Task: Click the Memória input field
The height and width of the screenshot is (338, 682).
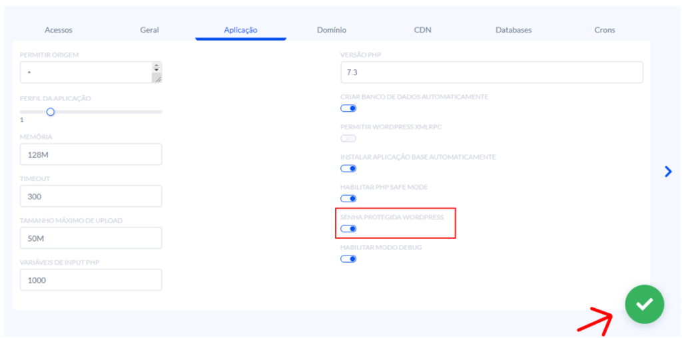Action: coord(91,154)
